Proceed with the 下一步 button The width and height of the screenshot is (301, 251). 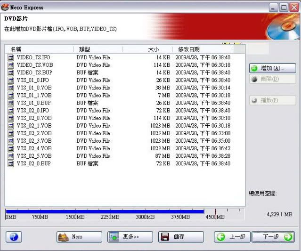click(x=273, y=237)
